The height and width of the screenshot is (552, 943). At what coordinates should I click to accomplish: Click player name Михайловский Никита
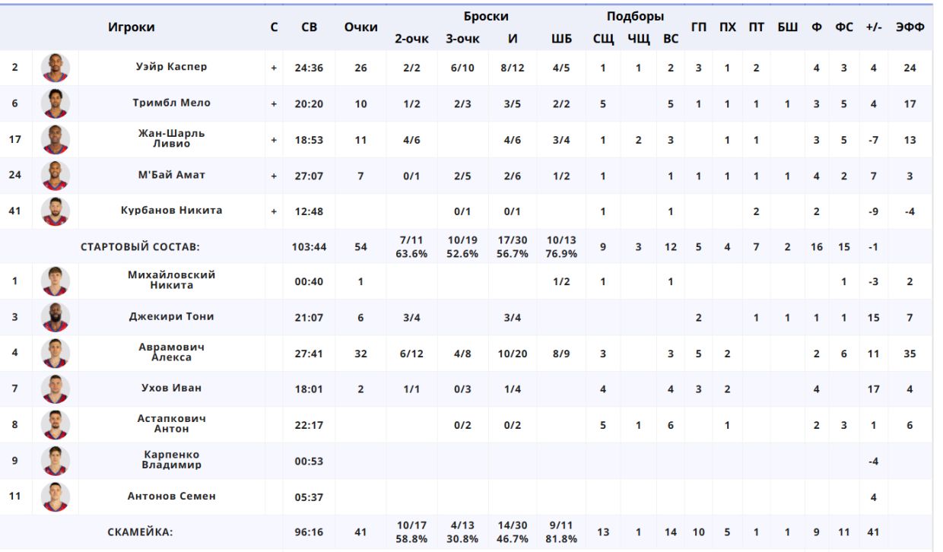[171, 281]
